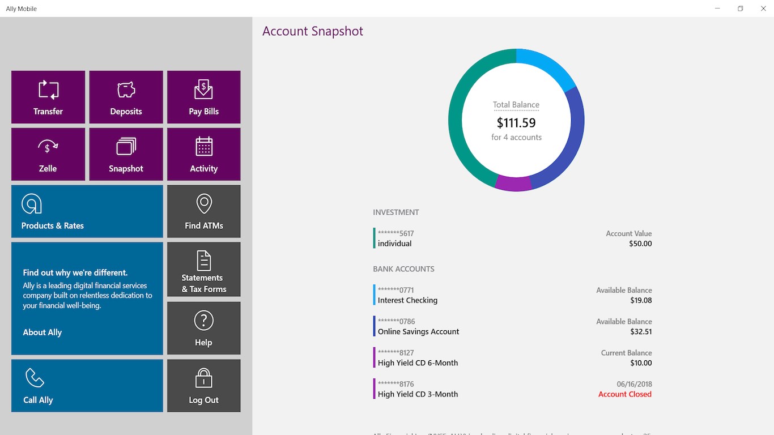Click the BANK ACCOUNTS section heading
The image size is (774, 435).
[403, 269]
